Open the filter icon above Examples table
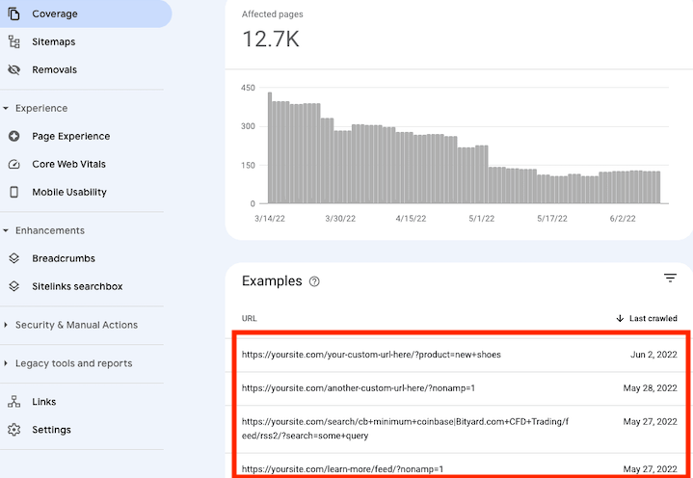693x478 pixels. pyautogui.click(x=670, y=279)
